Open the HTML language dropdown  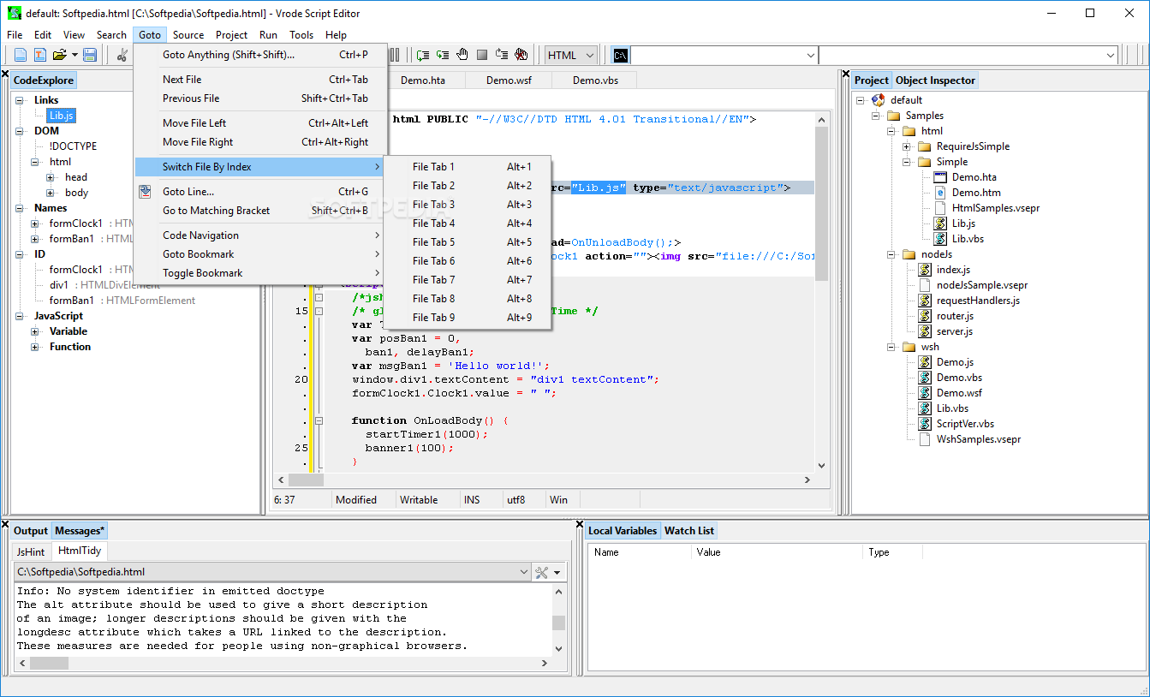coord(589,55)
